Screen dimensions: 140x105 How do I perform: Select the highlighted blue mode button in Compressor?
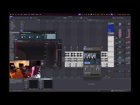tap(87, 63)
